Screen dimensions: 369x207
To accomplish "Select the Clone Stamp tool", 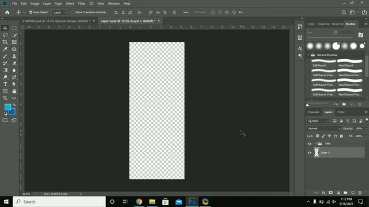I will [x=14, y=56].
